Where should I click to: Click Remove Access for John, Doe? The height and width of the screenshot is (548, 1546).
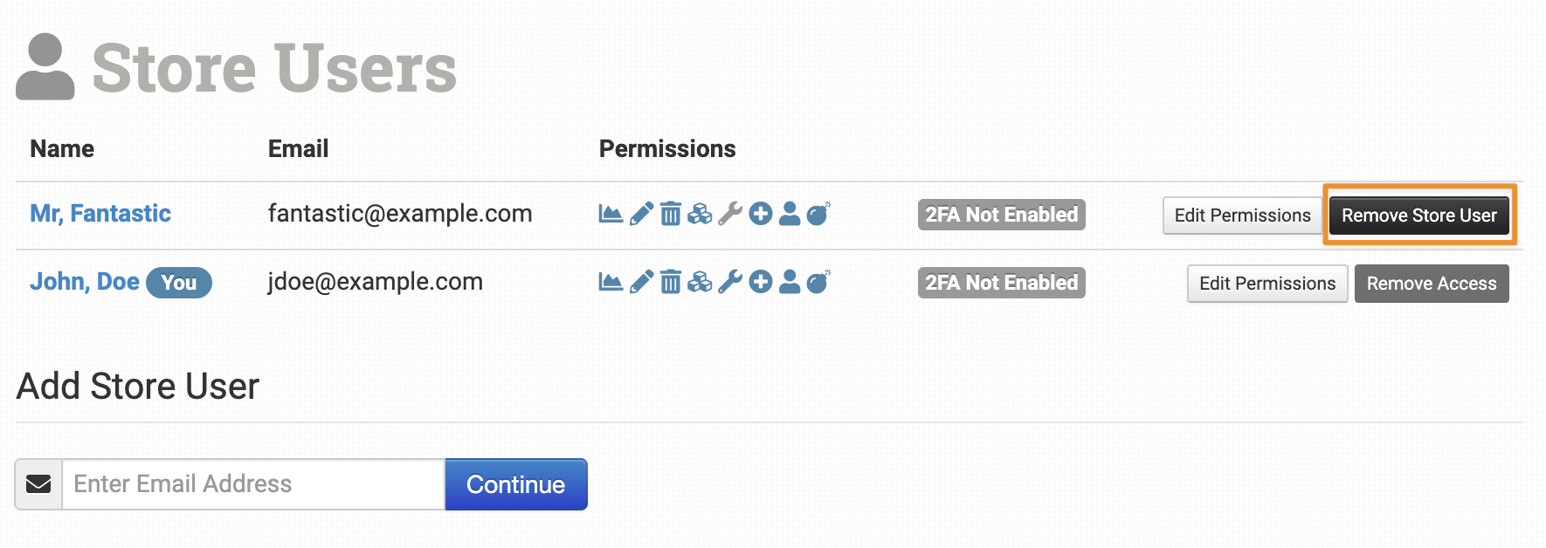(x=1432, y=284)
